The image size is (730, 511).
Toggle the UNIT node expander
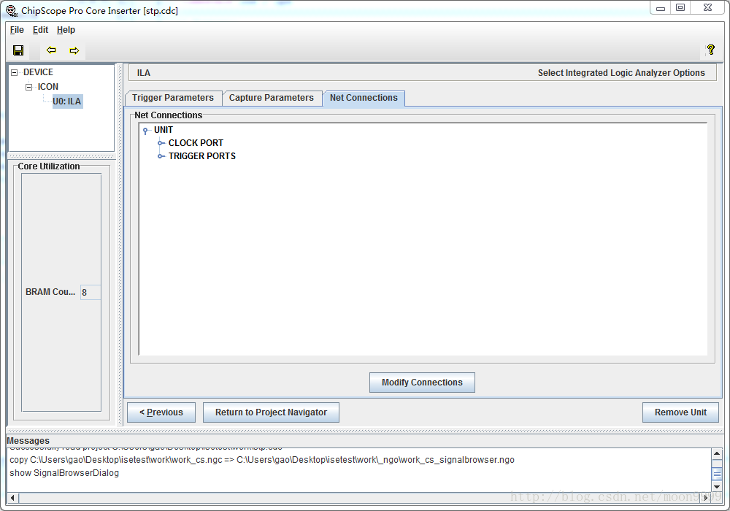(146, 131)
